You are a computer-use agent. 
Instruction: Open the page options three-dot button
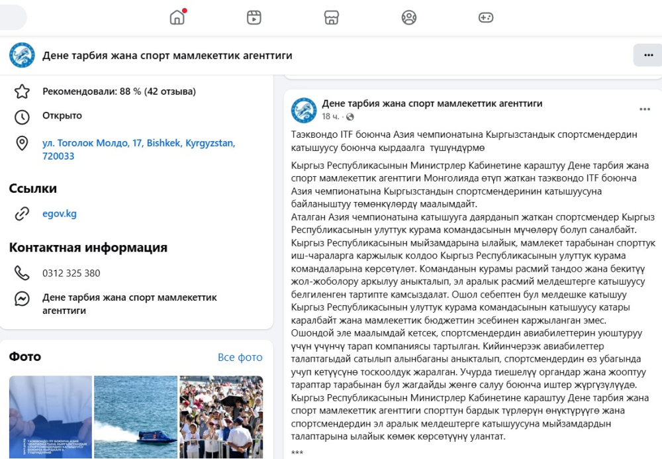tap(648, 56)
